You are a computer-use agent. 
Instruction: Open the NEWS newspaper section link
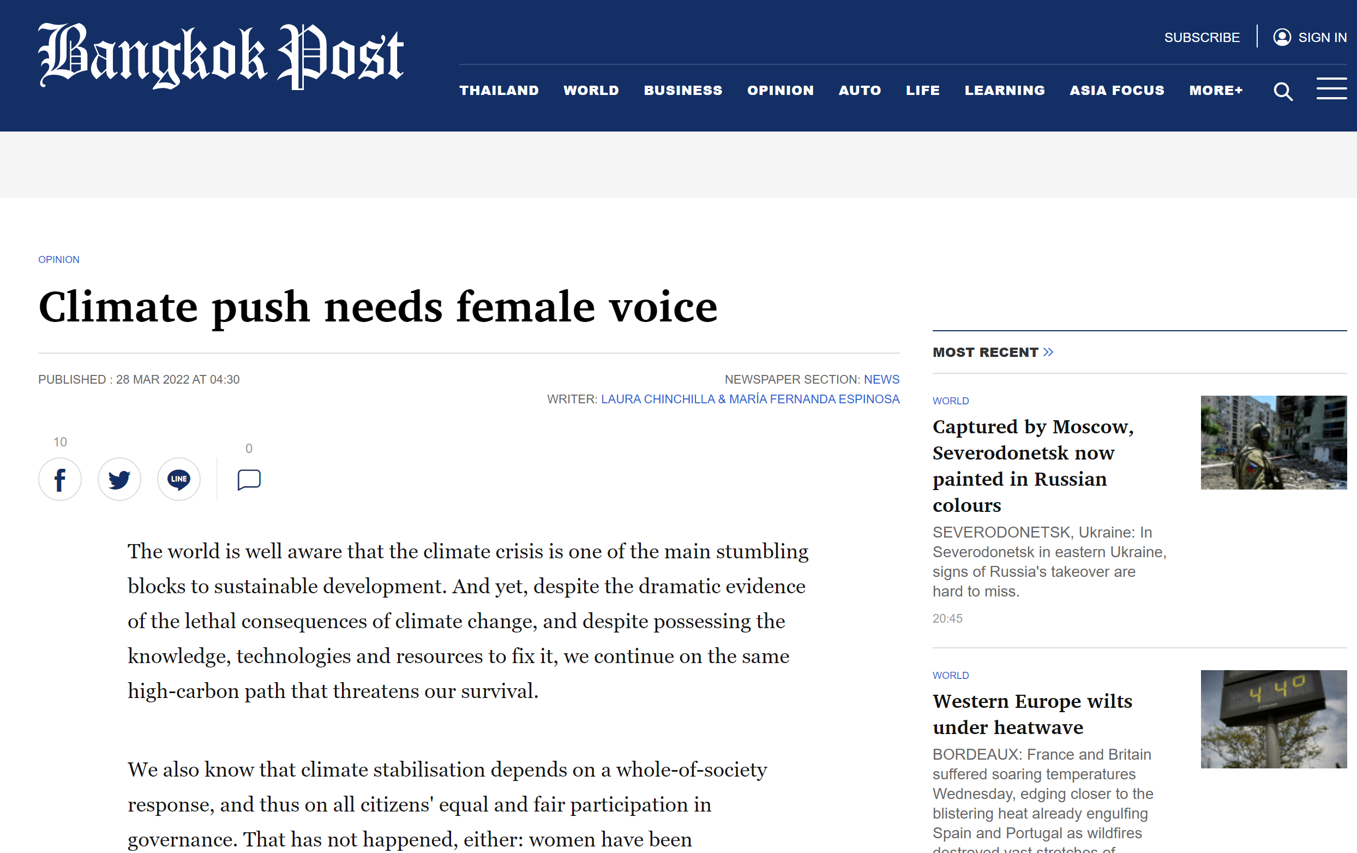point(881,379)
